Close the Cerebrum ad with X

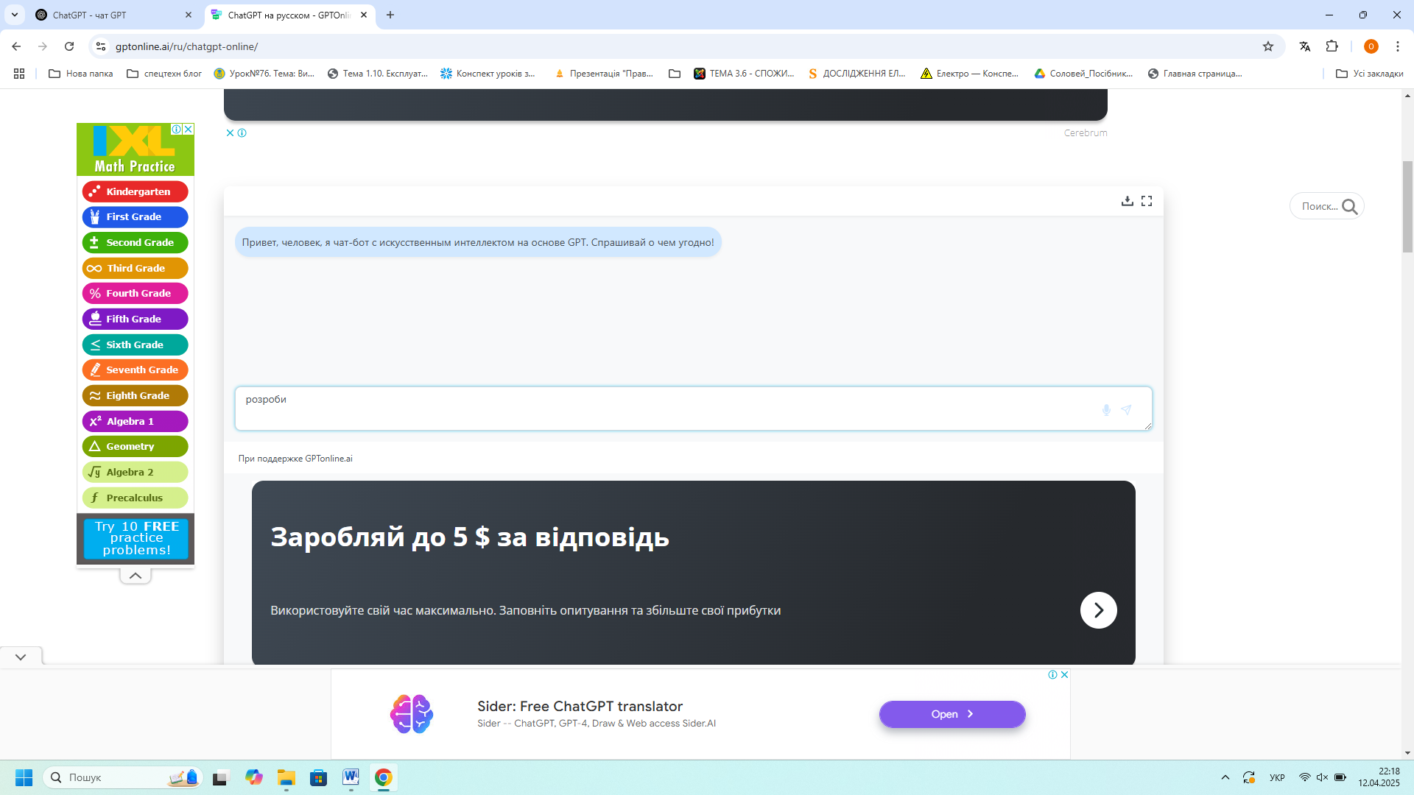pyautogui.click(x=230, y=133)
